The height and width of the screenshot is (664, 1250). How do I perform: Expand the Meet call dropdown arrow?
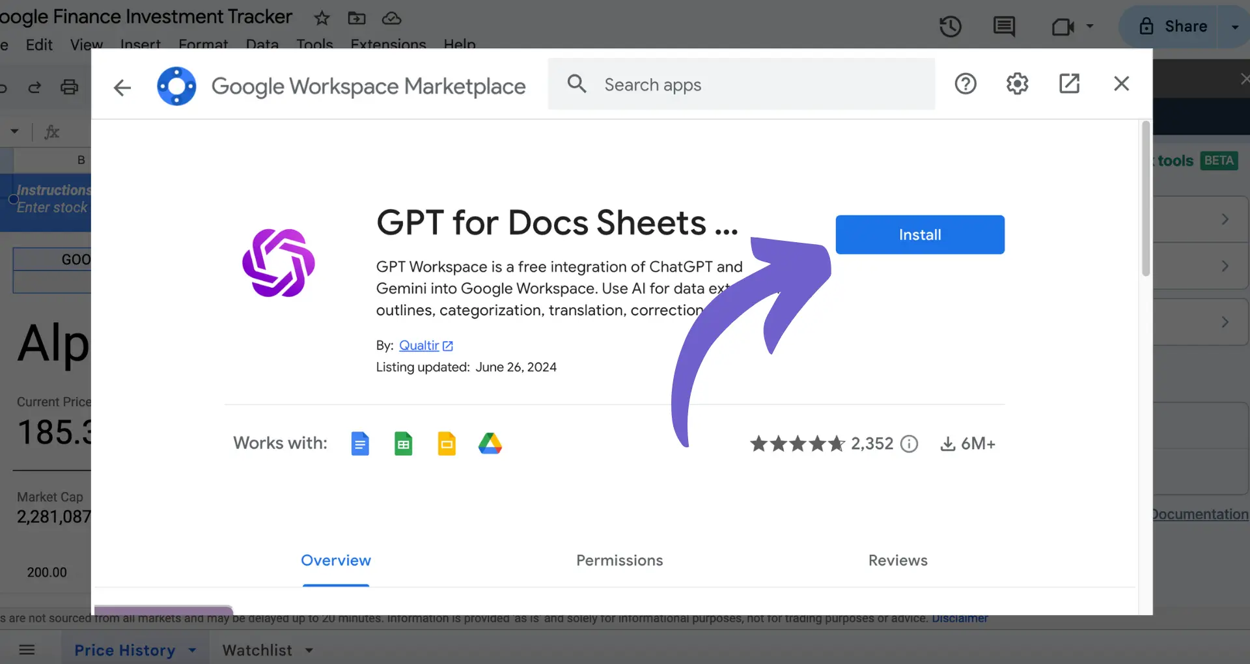1090,27
